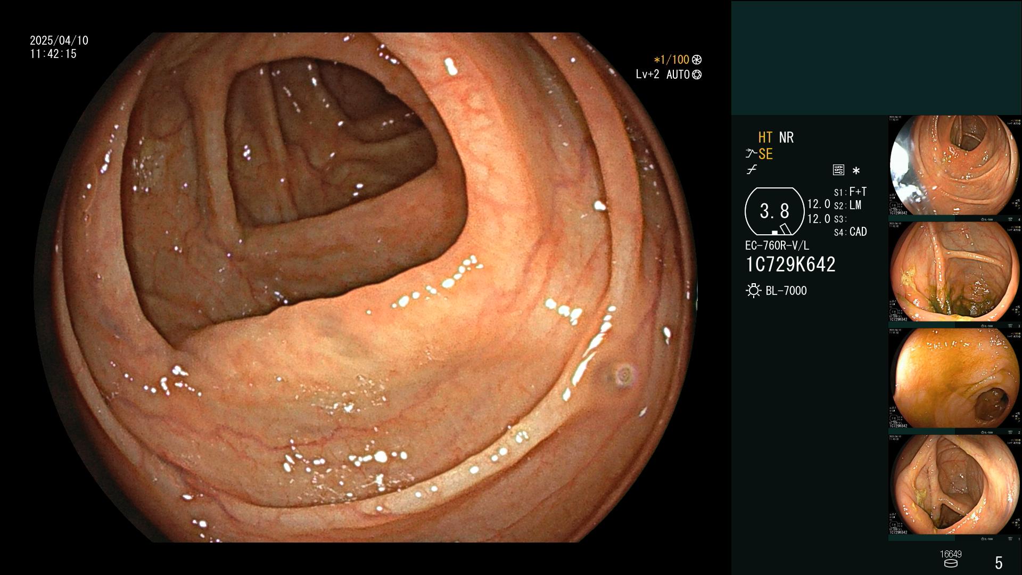Click the serial number 1C729K642
The width and height of the screenshot is (1022, 575).
point(790,264)
